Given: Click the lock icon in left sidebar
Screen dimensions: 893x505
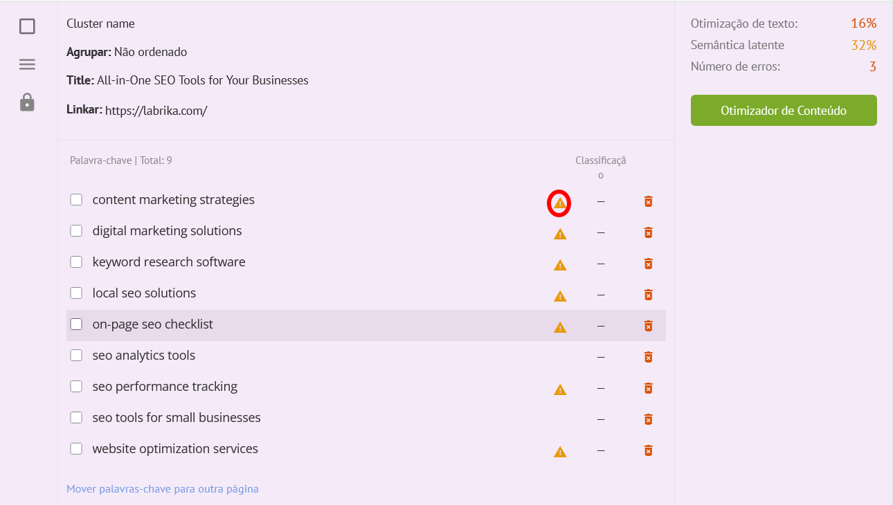Looking at the screenshot, I should point(27,102).
